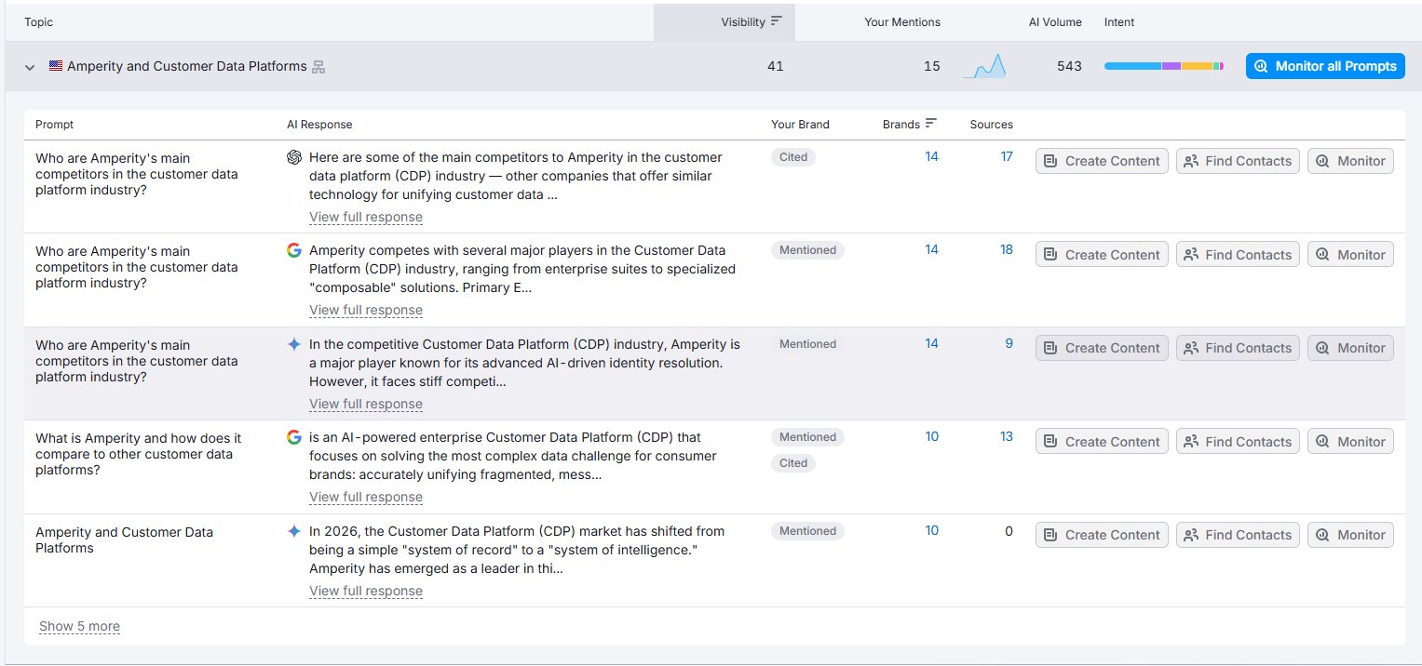Click the Sources column header
1422x666 pixels.
(x=991, y=124)
